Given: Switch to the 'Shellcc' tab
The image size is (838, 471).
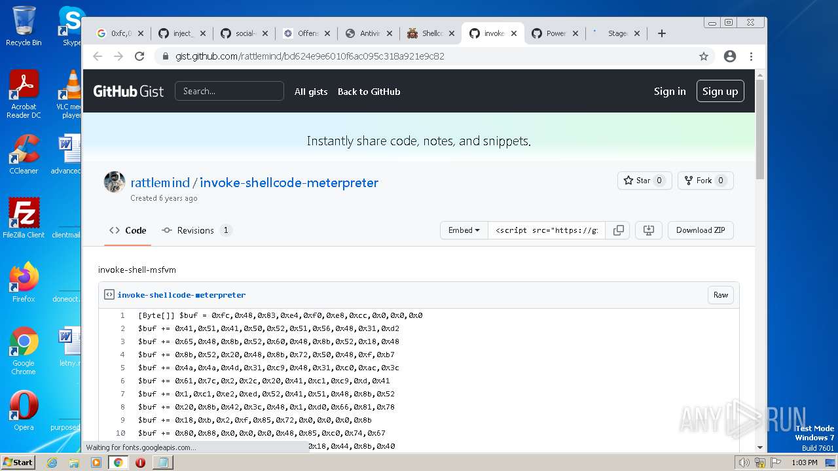Looking at the screenshot, I should pos(431,33).
